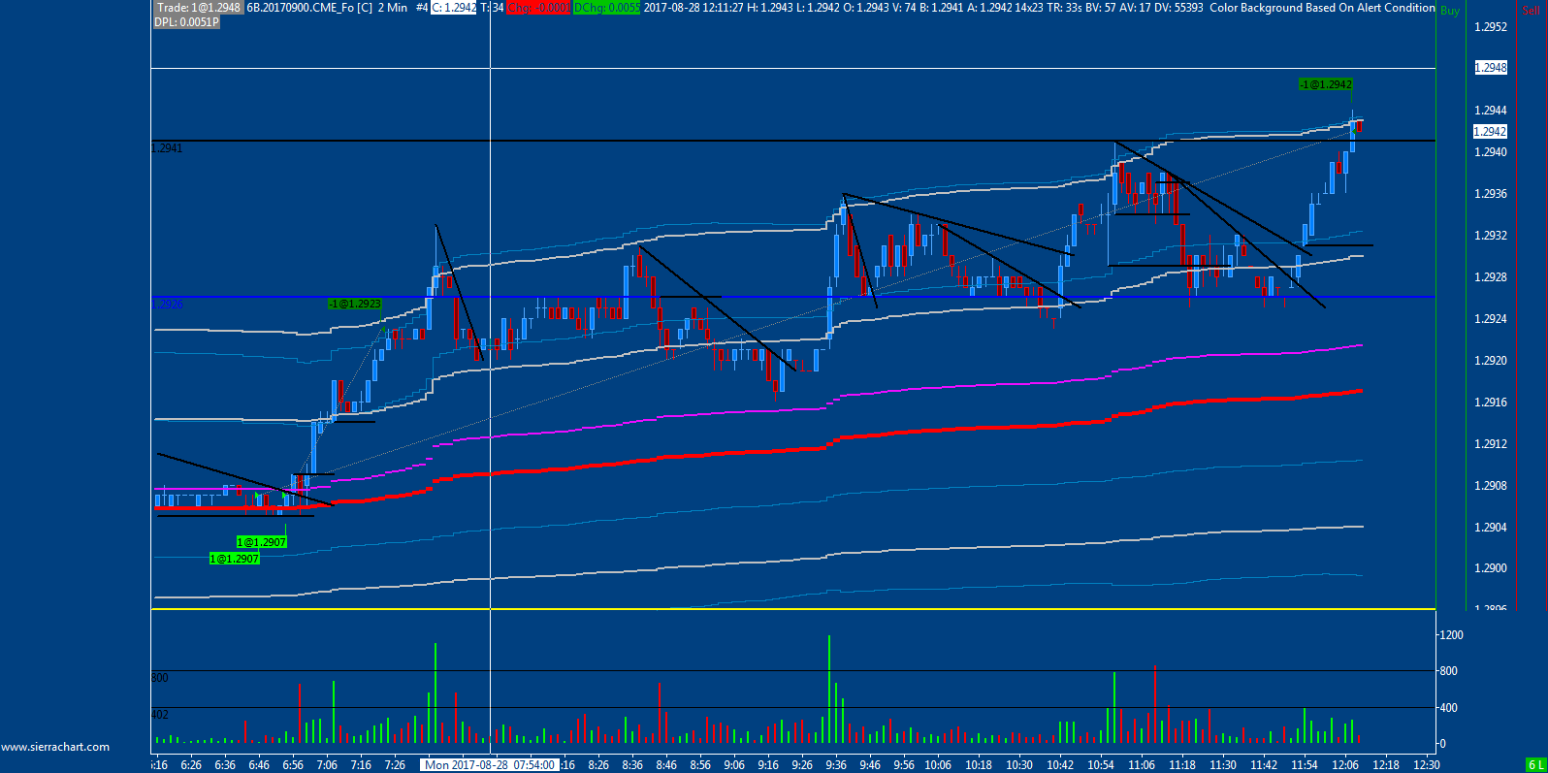Viewport: 1548px width, 773px height.
Task: Click the red 'Chg: -0.0001' field
Action: [538, 8]
